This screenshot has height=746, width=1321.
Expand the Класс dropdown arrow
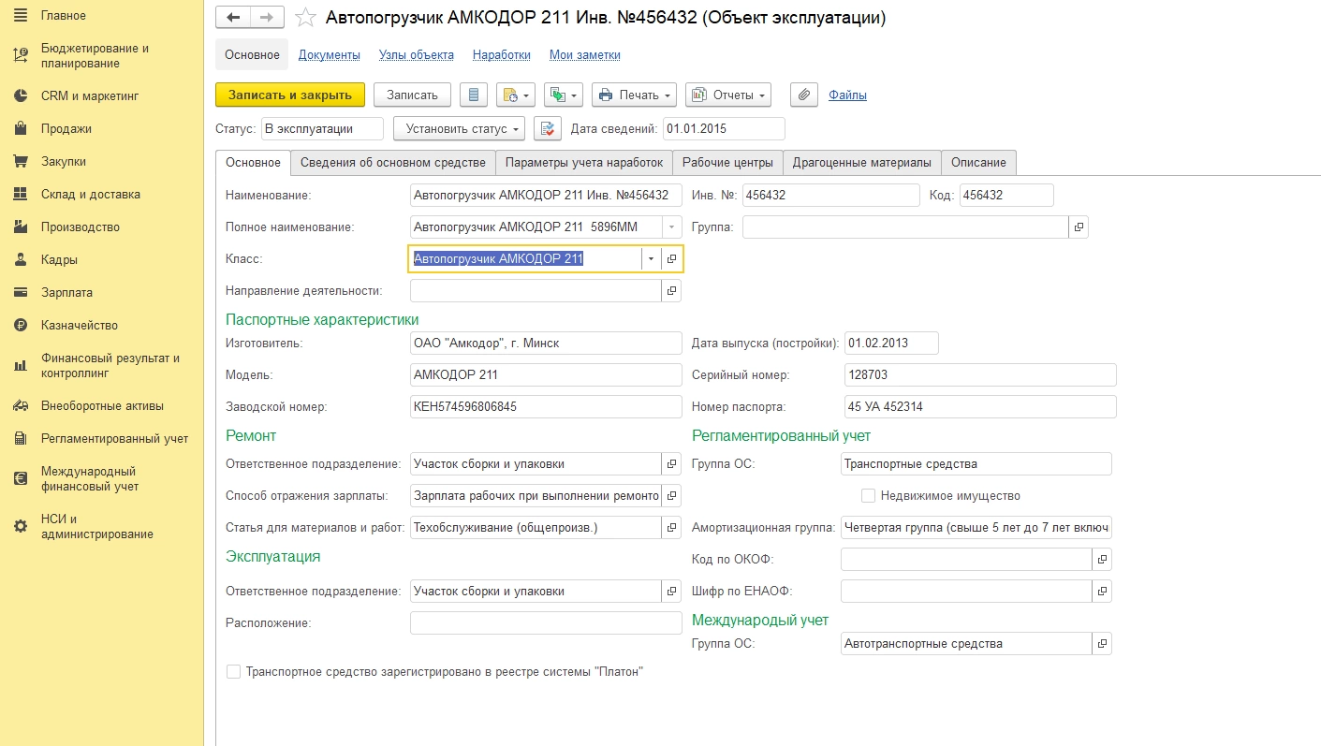[x=651, y=259]
